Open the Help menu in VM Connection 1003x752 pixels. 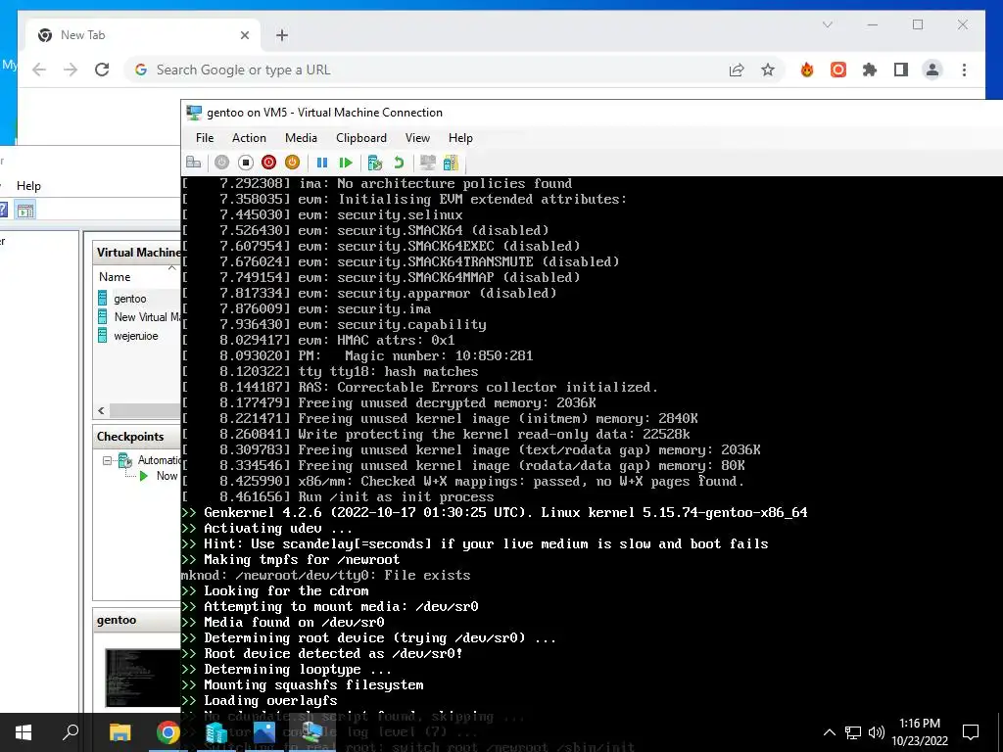(x=460, y=138)
